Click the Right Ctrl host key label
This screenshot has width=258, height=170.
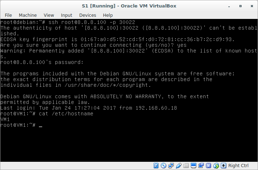click(238, 166)
